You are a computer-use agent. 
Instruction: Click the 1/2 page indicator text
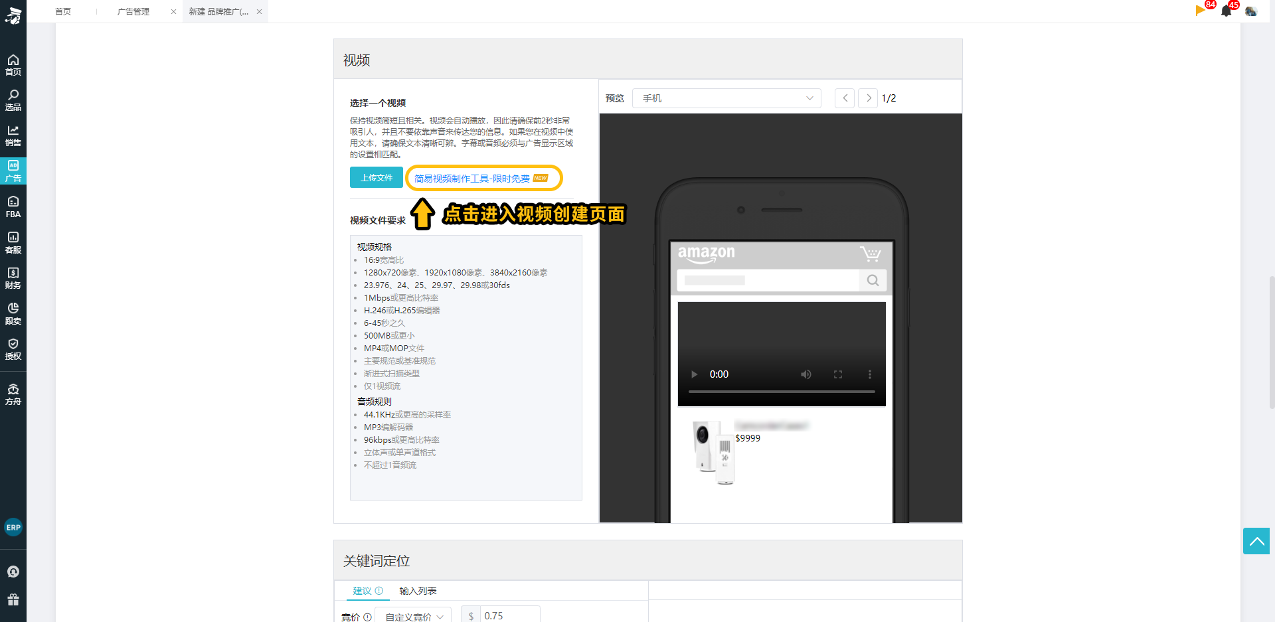click(889, 98)
